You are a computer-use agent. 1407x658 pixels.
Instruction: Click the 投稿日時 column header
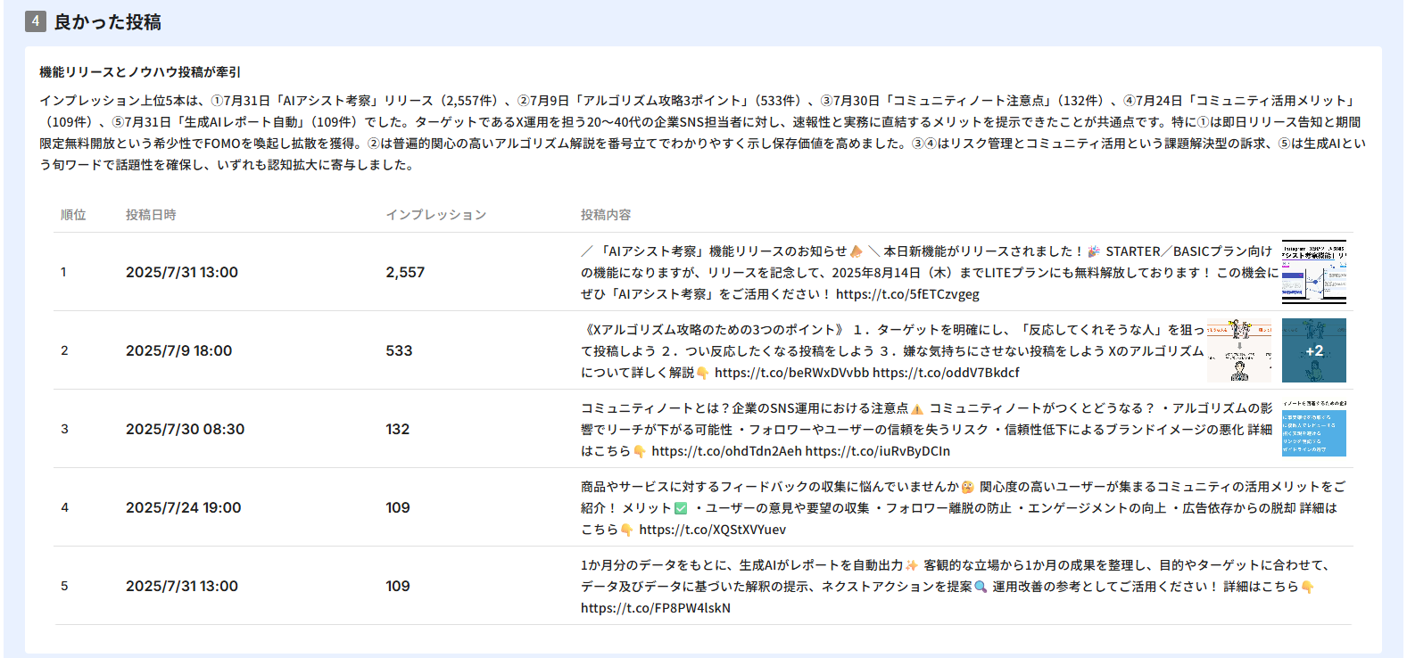point(151,215)
